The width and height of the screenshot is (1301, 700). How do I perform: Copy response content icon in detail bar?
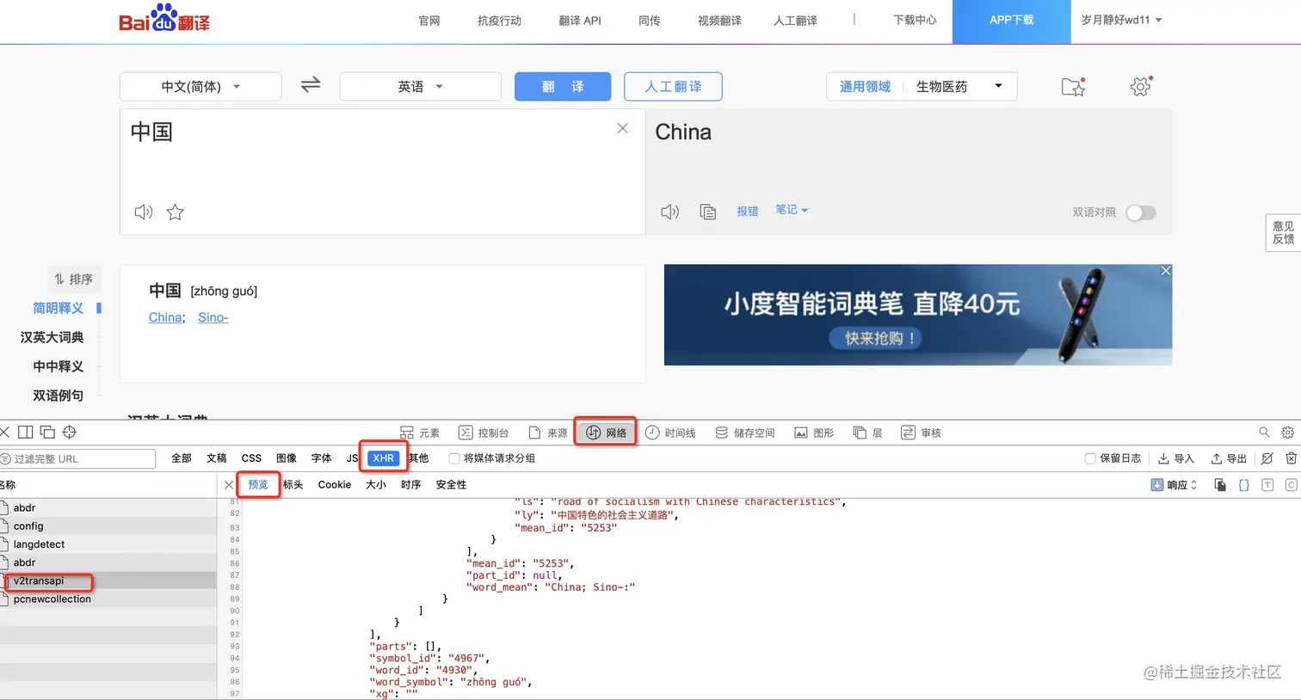click(1220, 485)
